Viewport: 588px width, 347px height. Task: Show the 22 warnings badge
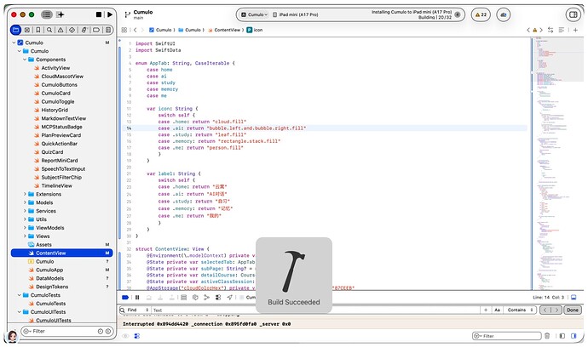481,14
